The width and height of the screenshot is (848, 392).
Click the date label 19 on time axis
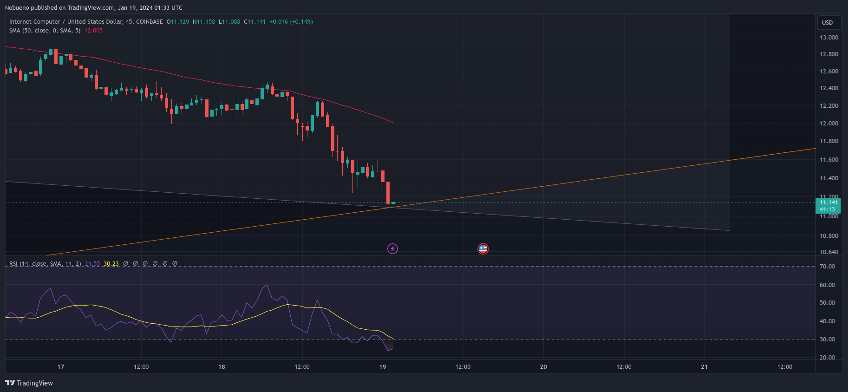point(382,367)
